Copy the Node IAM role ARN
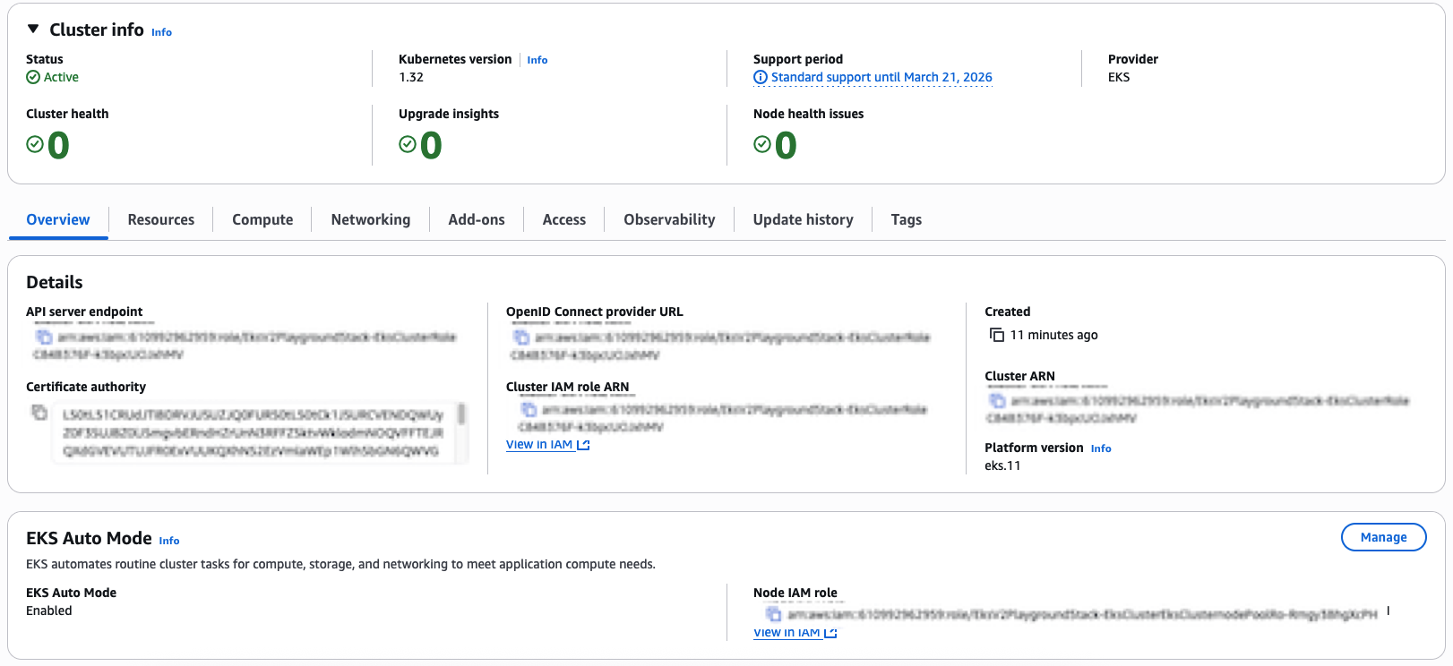1453x666 pixels. point(773,614)
